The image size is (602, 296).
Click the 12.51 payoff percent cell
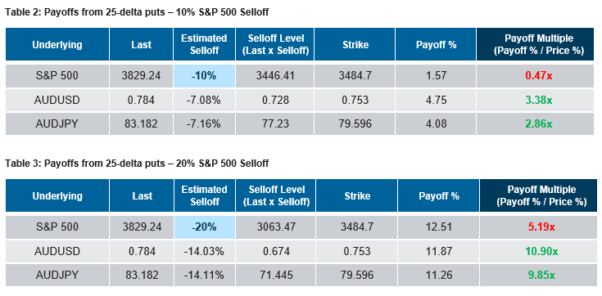coord(439,227)
